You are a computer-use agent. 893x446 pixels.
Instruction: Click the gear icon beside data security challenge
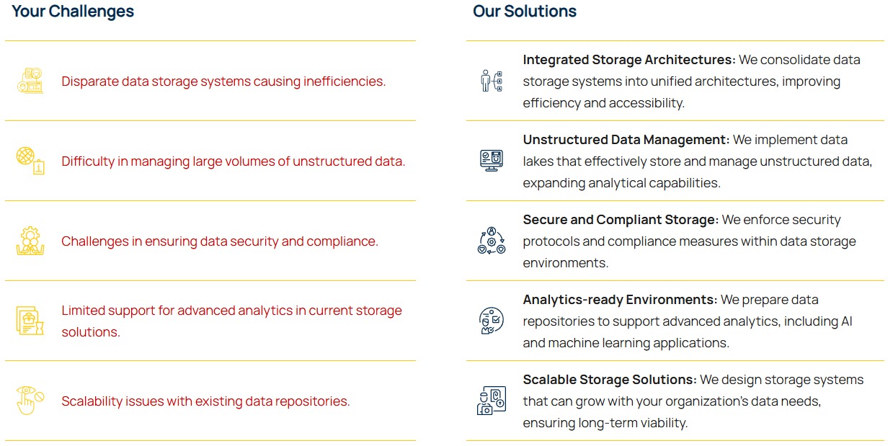coord(30,241)
